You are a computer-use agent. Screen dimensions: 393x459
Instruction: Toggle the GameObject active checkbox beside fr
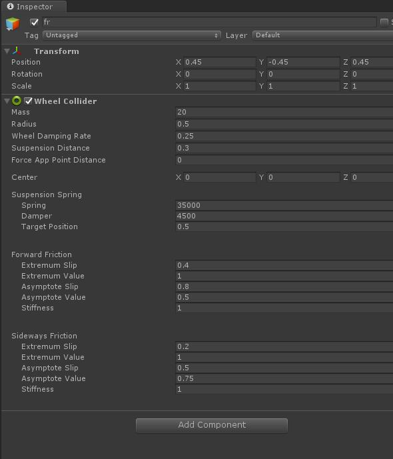click(34, 22)
